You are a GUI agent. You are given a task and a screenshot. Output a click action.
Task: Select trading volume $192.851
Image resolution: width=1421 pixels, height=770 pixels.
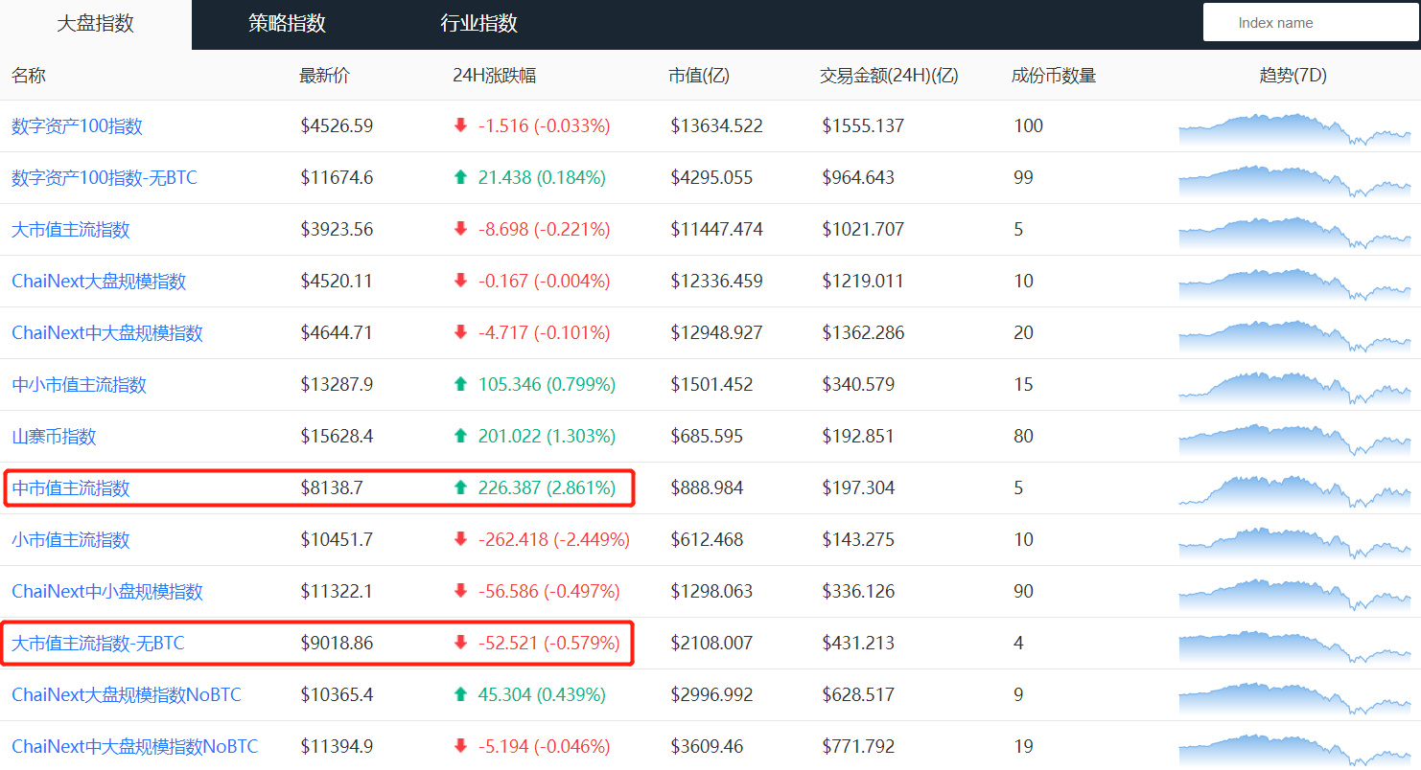[x=858, y=436]
